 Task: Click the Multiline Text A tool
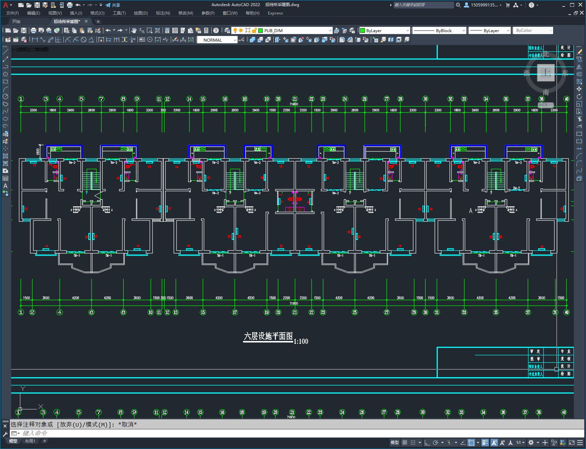[x=5, y=186]
